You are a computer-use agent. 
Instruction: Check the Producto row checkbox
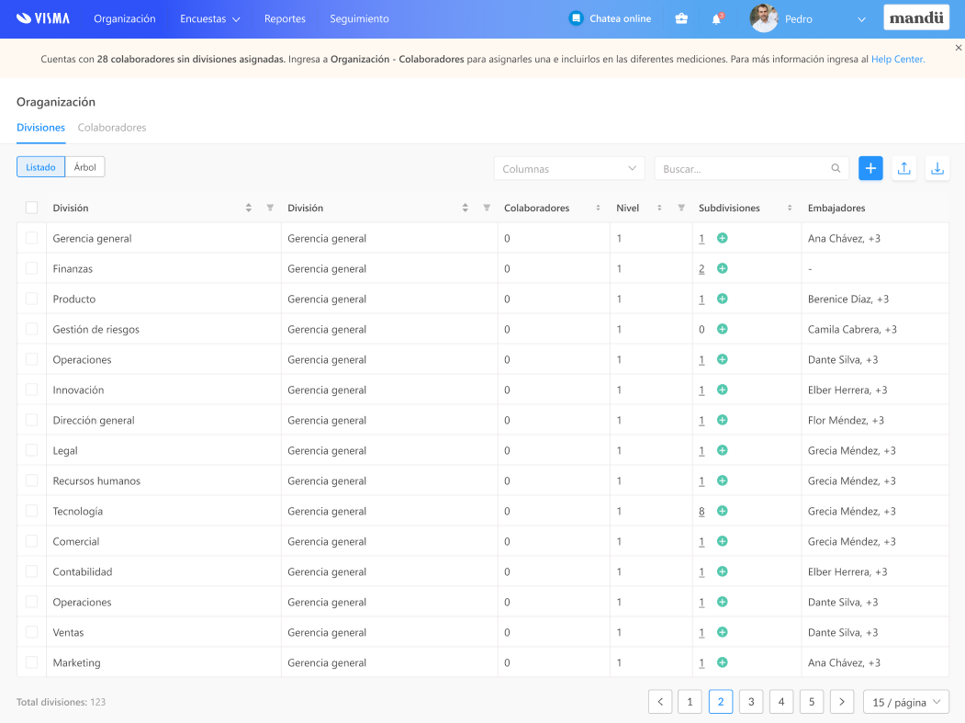31,298
